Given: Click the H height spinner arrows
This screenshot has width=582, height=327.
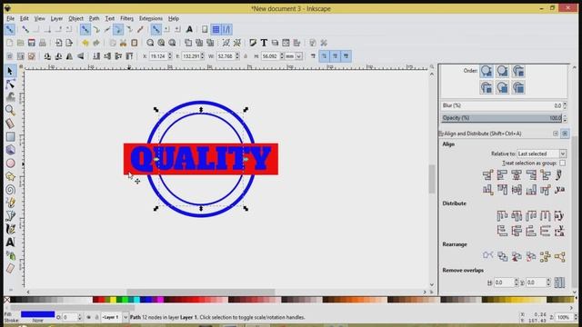Looking at the screenshot, I should [x=282, y=56].
